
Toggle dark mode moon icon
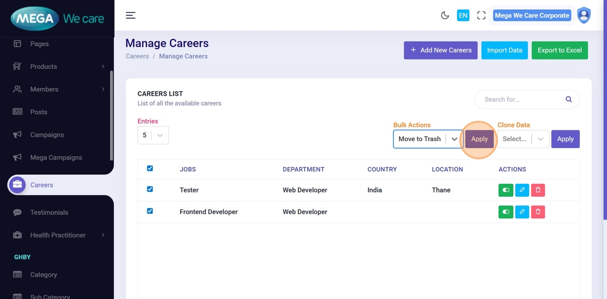(445, 16)
